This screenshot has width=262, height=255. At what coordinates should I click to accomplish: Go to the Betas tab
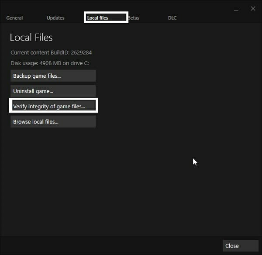[134, 18]
